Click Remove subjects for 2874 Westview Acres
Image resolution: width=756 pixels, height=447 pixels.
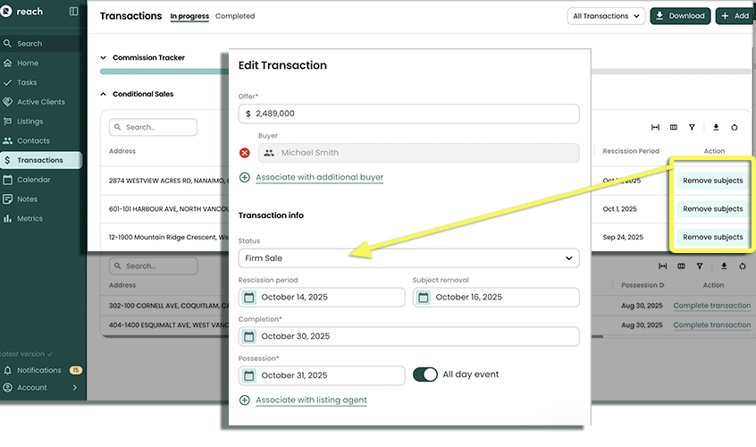coord(712,181)
